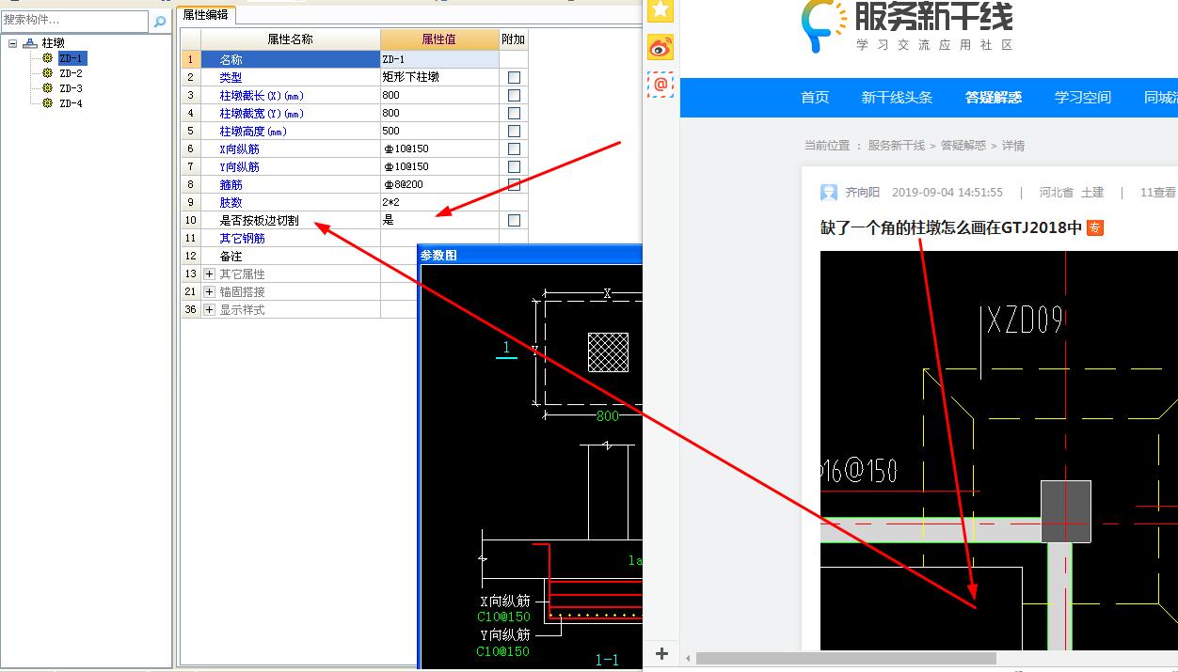Toggle 附加 checkbox for 柱墩截宽(Y) row
The height and width of the screenshot is (672, 1178).
click(514, 113)
